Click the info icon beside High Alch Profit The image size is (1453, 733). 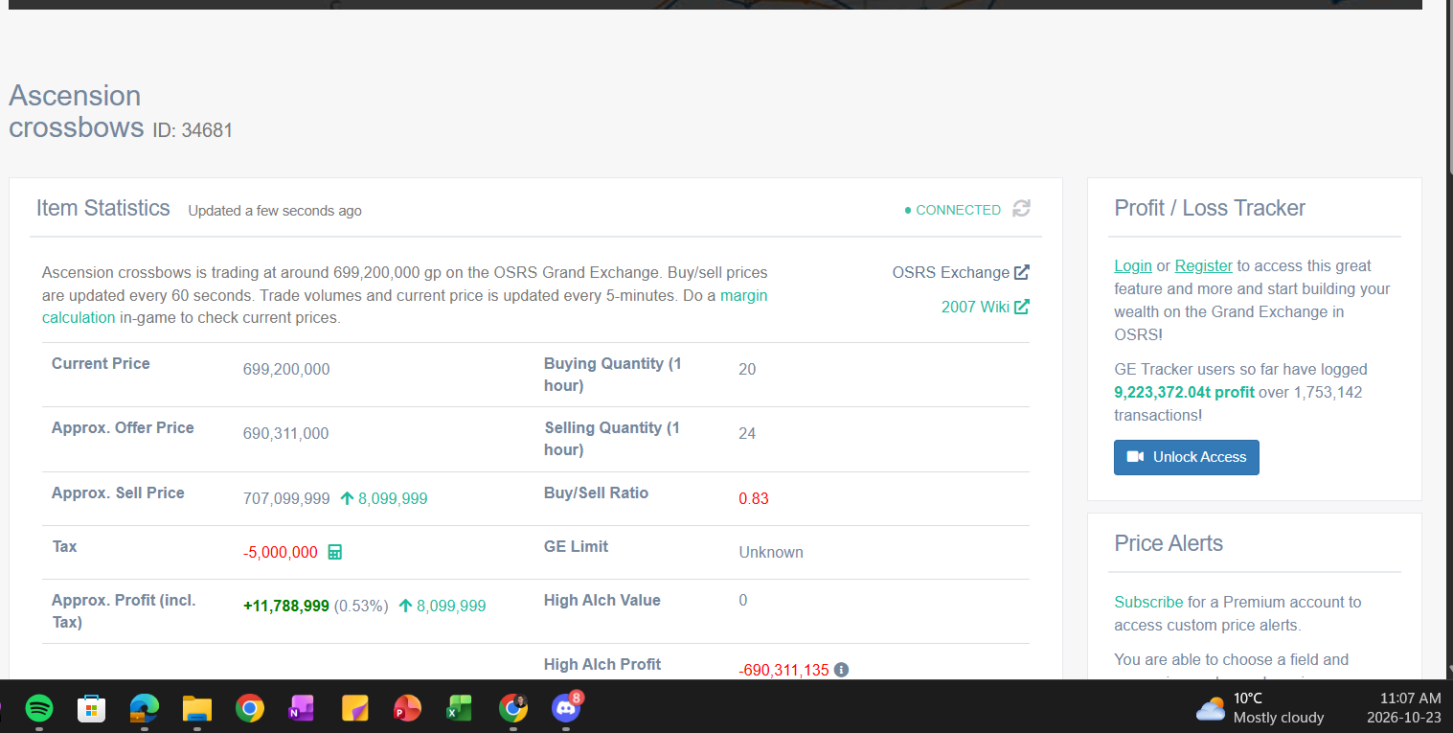(841, 670)
